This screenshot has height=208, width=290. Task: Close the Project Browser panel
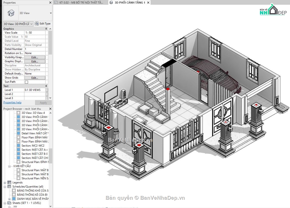coord(50,109)
